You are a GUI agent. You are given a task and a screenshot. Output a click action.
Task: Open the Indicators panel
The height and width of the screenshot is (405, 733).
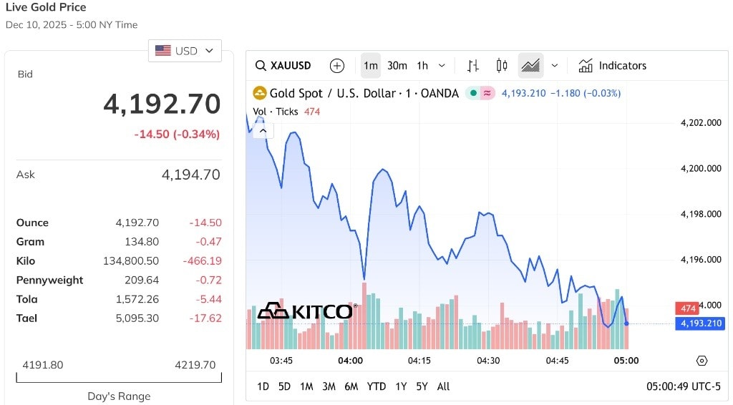coord(612,66)
